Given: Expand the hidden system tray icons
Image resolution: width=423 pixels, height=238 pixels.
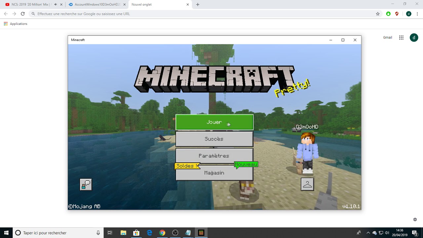Looking at the screenshot, I should pyautogui.click(x=368, y=233).
